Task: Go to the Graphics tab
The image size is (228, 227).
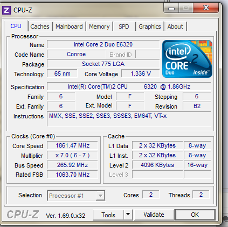Action: 150,26
